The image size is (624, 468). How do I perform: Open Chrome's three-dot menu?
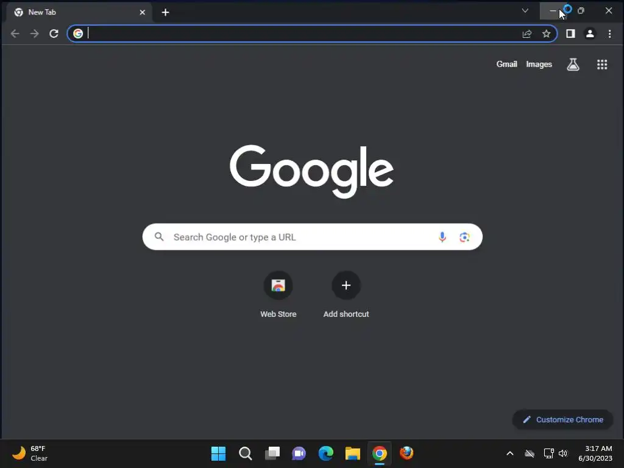tap(609, 34)
